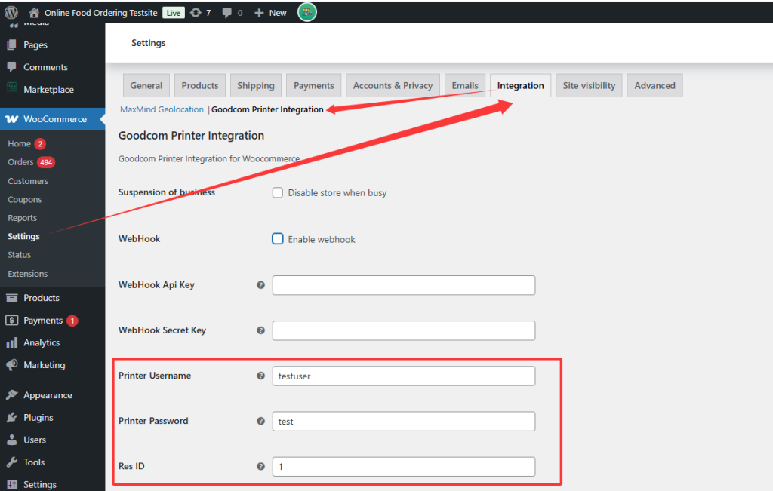The image size is (773, 491).
Task: Click the bottom Settings sidebar icon
Action: pyautogui.click(x=12, y=485)
